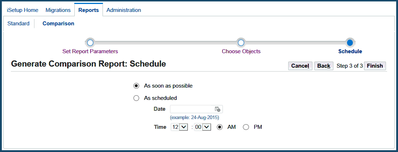The image size is (398, 152).
Task: Click the Schedule step circle
Action: [350, 43]
